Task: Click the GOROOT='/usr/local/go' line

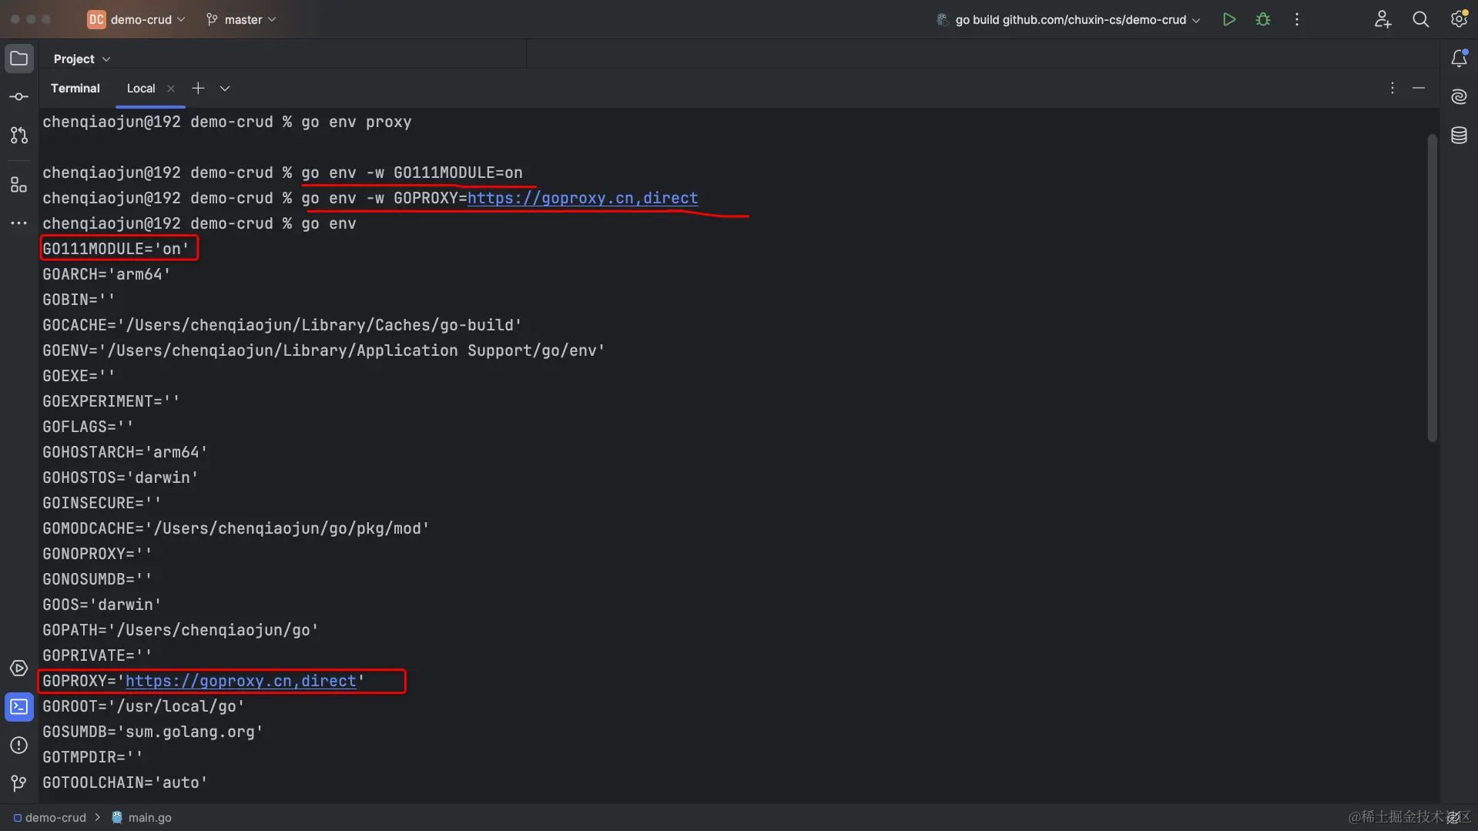Action: 143,706
